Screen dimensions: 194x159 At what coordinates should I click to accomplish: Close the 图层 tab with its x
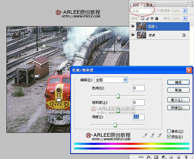click(141, 5)
